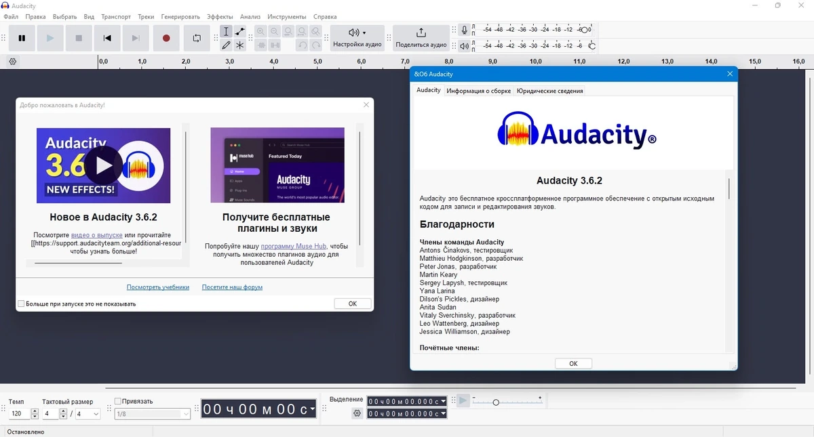Screen dimensions: 814x437
Task: Click OK in the About Audacity dialog
Action: pos(573,364)
